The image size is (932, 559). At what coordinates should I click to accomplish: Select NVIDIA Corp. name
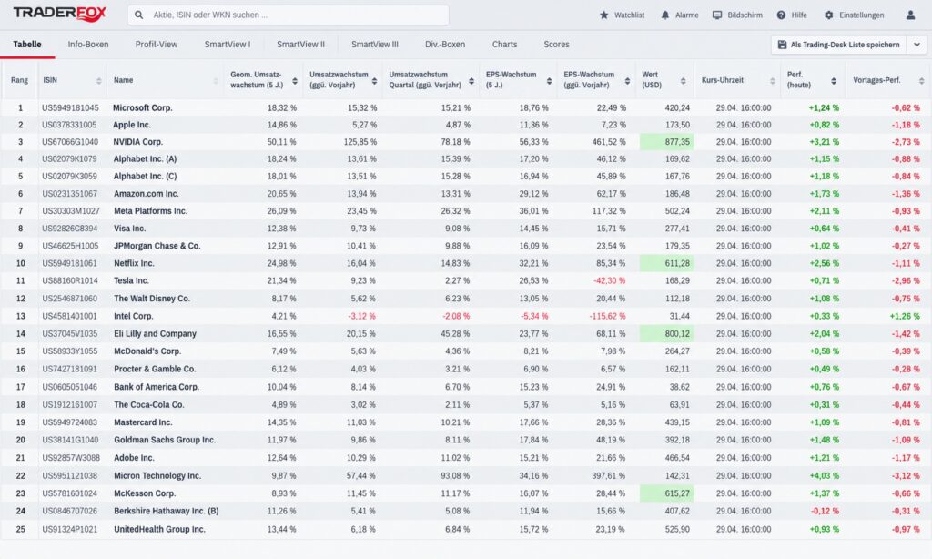tap(138, 142)
